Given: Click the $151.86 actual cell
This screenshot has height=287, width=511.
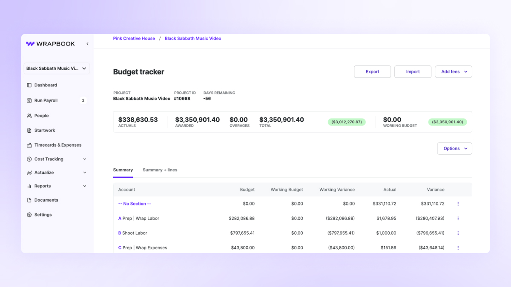Looking at the screenshot, I should (388, 248).
